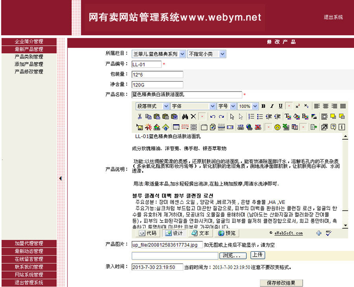The height and width of the screenshot is (287, 354).
Task: Apply subscript formatting
Action: 306,106
